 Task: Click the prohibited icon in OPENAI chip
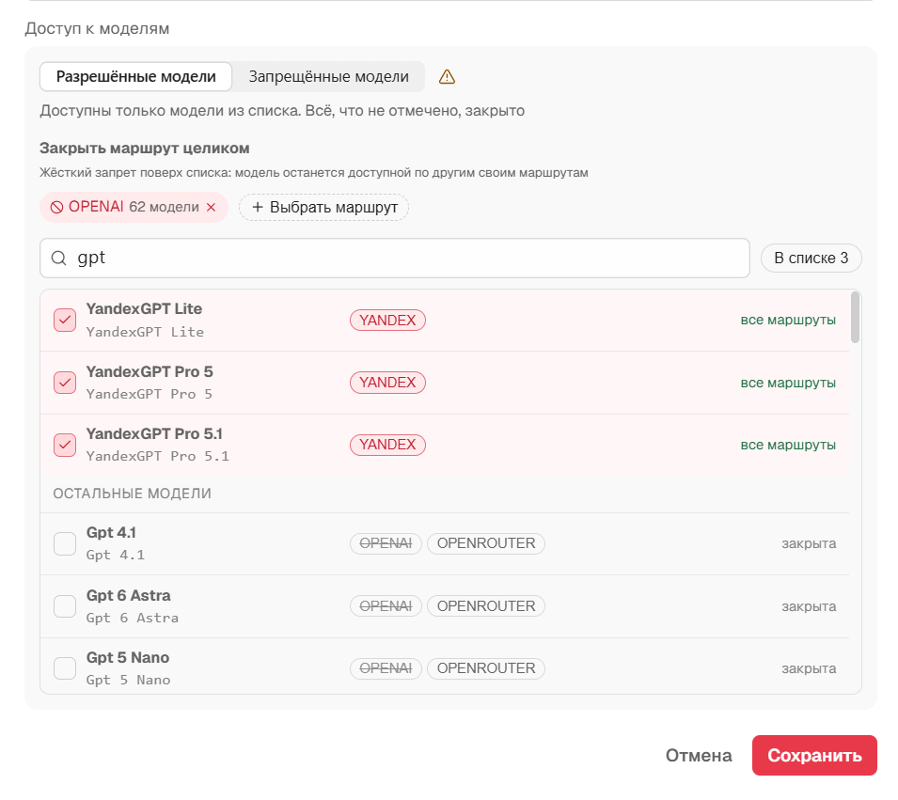[x=56, y=208]
